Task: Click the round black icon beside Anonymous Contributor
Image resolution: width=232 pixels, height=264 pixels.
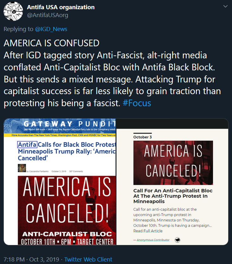Action: pos(178,240)
